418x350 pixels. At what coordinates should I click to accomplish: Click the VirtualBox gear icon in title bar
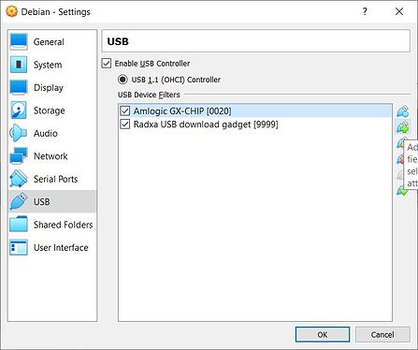(11, 11)
